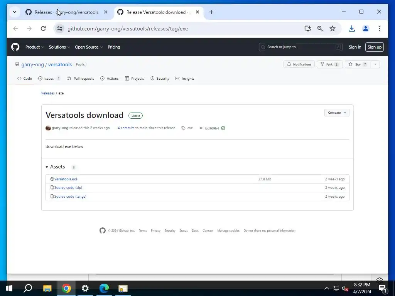Screen dimensions: 395x296
Task: Open the star list dropdown arrow
Action: pos(375,64)
